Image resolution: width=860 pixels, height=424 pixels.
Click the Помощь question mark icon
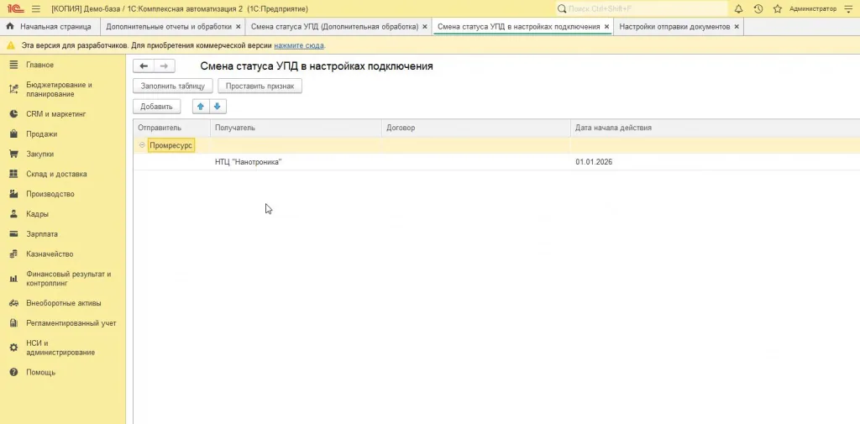point(14,372)
